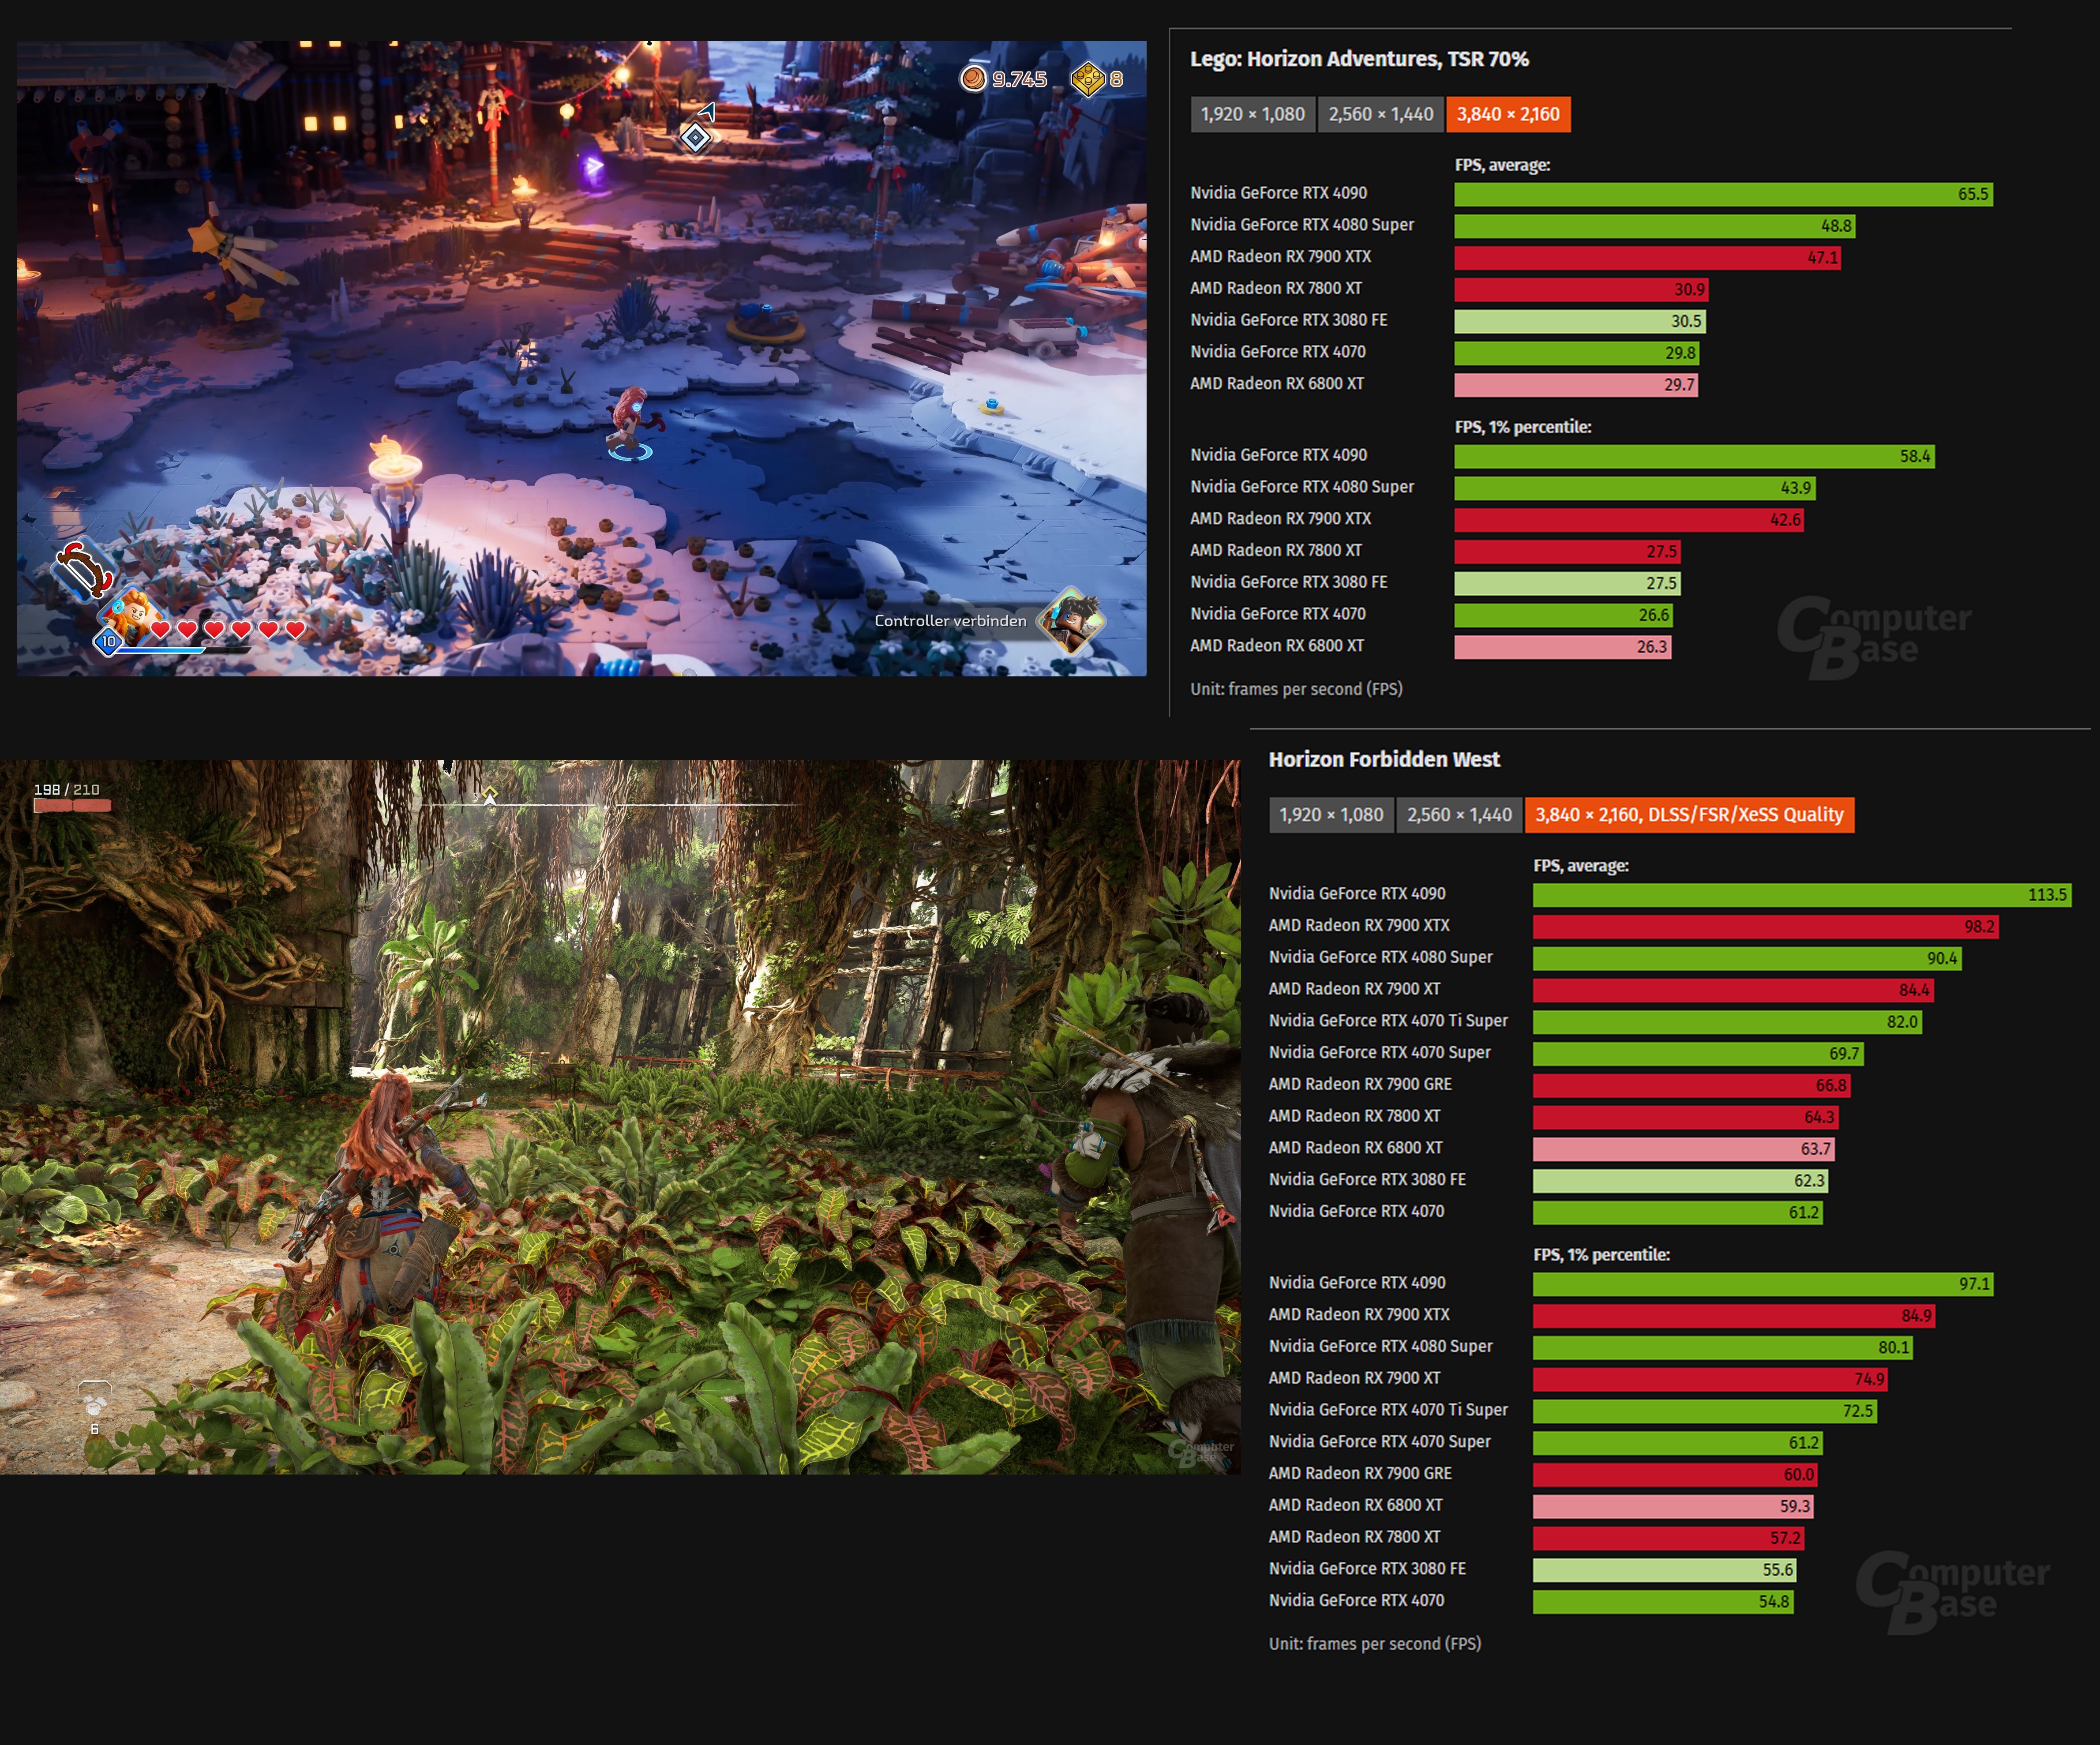Click the RX 6800 XT bar showing 63.7
The image size is (2100, 1745).
pyautogui.click(x=1684, y=1150)
